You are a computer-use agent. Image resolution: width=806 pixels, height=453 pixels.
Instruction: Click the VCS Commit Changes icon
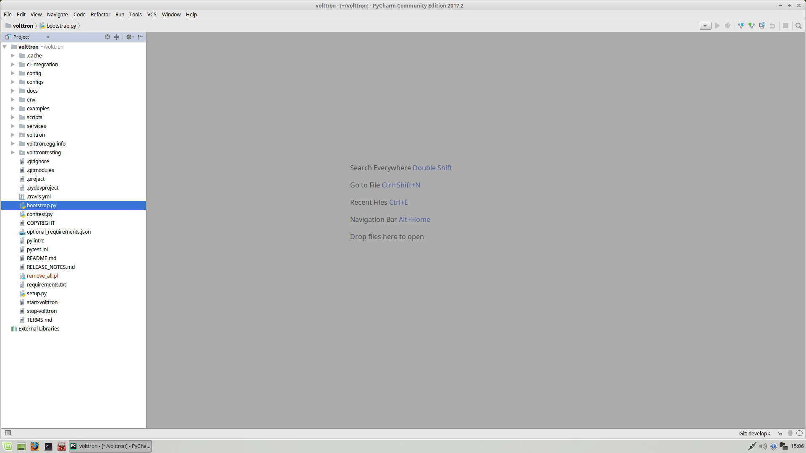point(751,26)
